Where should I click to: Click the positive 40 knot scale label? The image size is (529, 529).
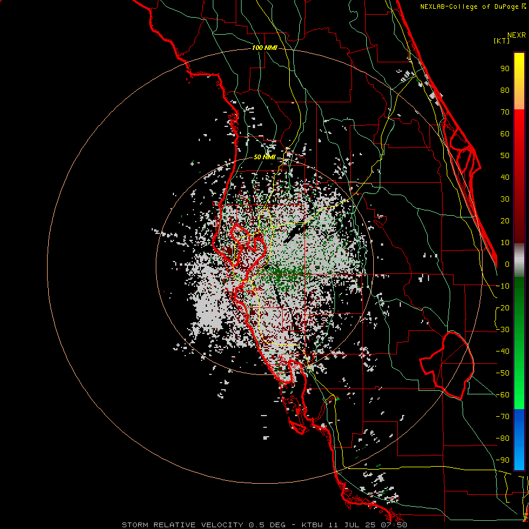(x=505, y=178)
